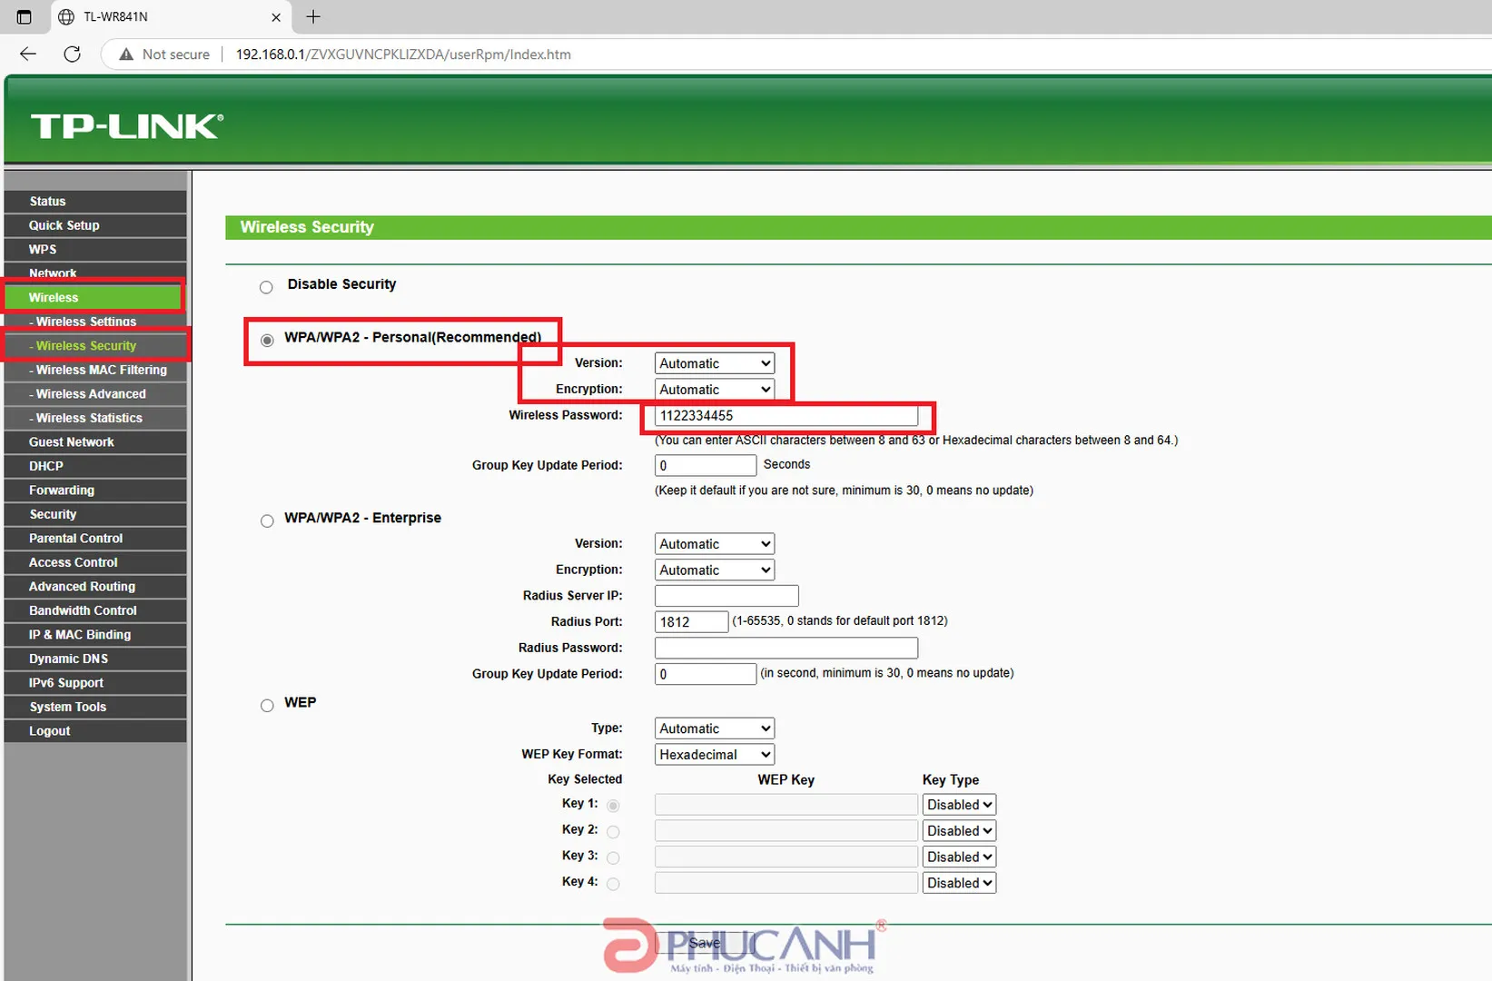Open System Tools menu item

95,708
